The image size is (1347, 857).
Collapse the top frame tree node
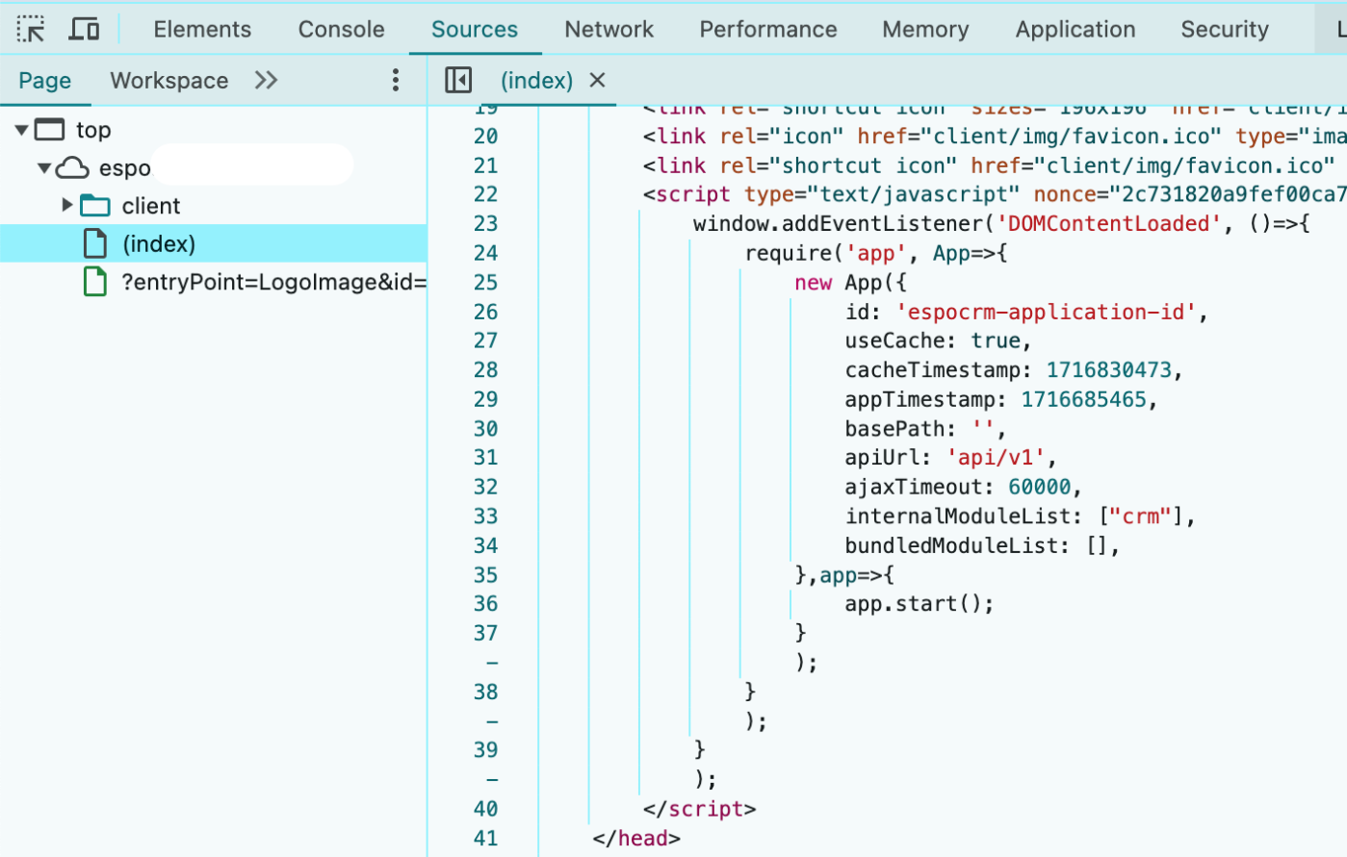point(21,130)
